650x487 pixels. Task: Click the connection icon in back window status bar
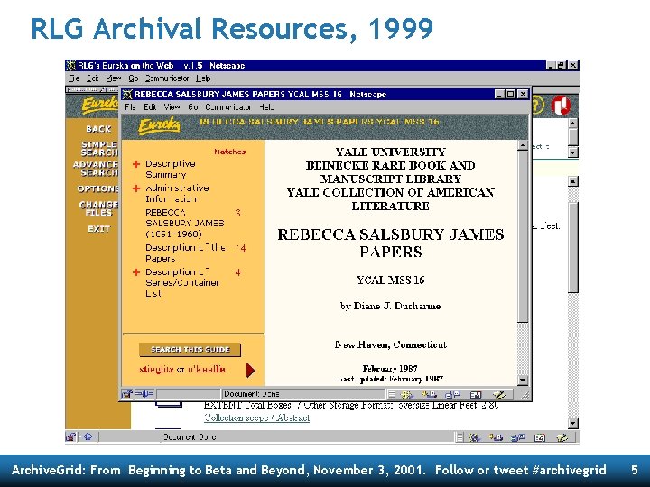(88, 436)
